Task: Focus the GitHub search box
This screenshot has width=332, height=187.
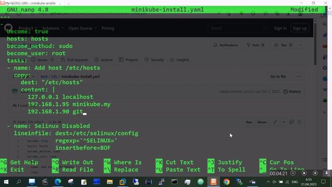Action: [238, 28]
